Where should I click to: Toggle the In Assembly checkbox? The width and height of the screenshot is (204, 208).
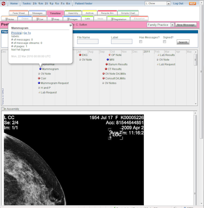point(2,109)
